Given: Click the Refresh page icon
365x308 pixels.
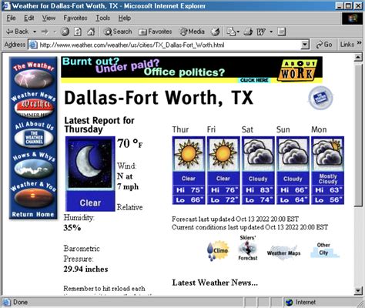Looking at the screenshot, I should 78,32.
